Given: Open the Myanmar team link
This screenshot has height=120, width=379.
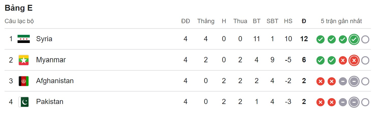Looking at the screenshot, I should tap(51, 60).
